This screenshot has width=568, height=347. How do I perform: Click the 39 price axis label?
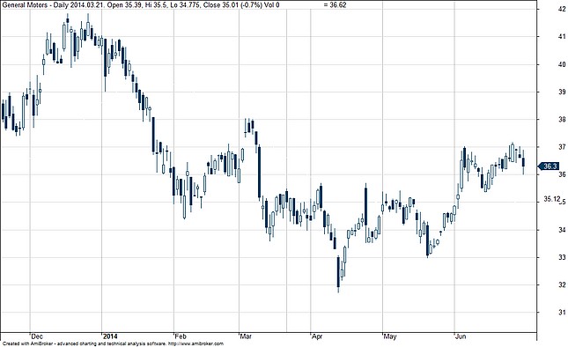click(x=562, y=92)
